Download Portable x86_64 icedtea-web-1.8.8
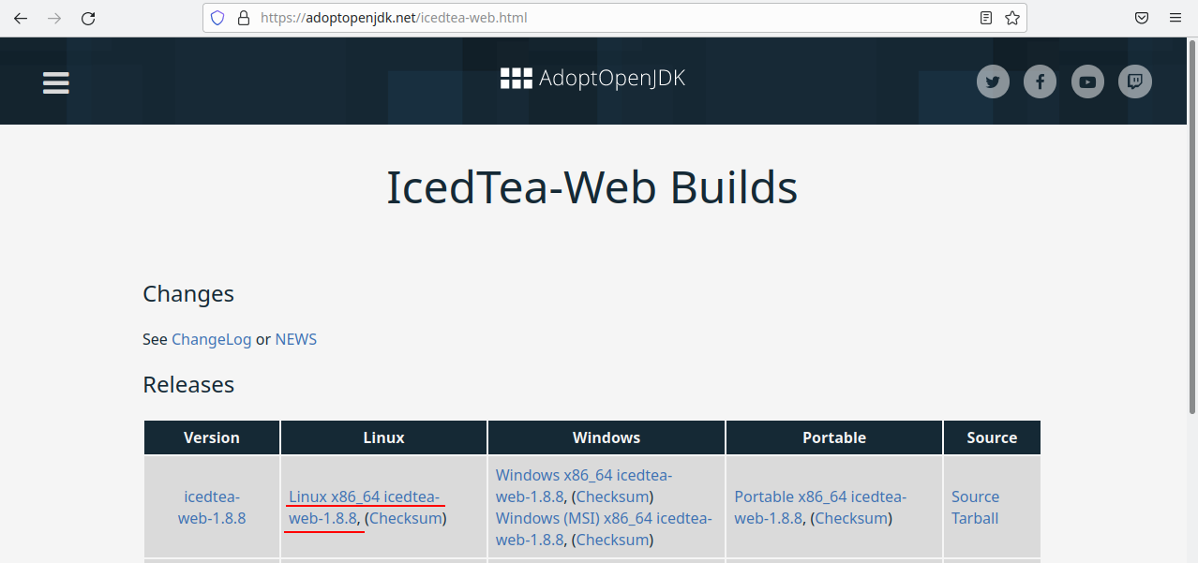1198x563 pixels. coord(820,507)
